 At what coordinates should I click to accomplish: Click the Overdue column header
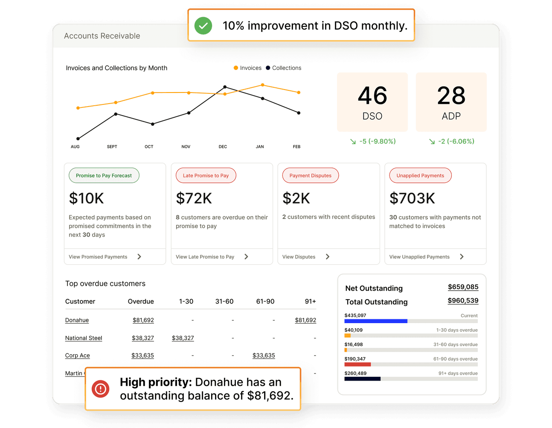click(141, 301)
